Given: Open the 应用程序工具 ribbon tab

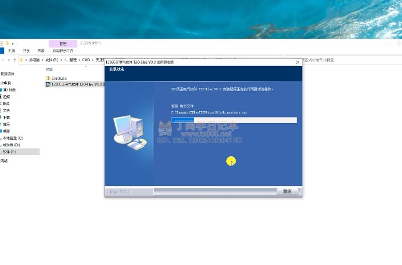Looking at the screenshot, I should click(x=63, y=51).
